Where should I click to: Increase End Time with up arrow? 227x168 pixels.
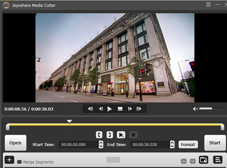coord(172,143)
